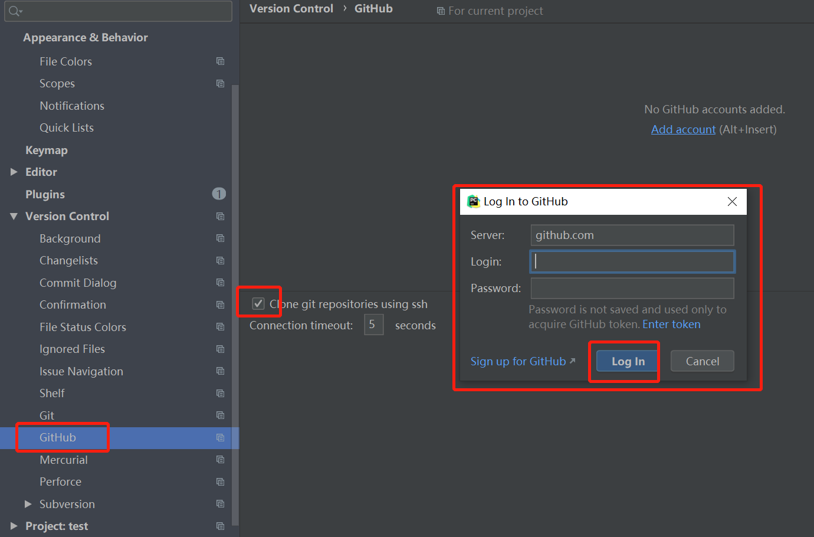Click project-level icon beside Background
814x537 pixels.
(221, 238)
